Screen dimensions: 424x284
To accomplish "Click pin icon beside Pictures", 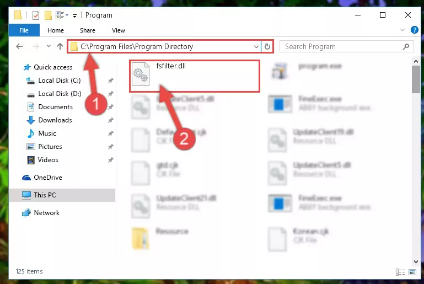I will coord(111,147).
